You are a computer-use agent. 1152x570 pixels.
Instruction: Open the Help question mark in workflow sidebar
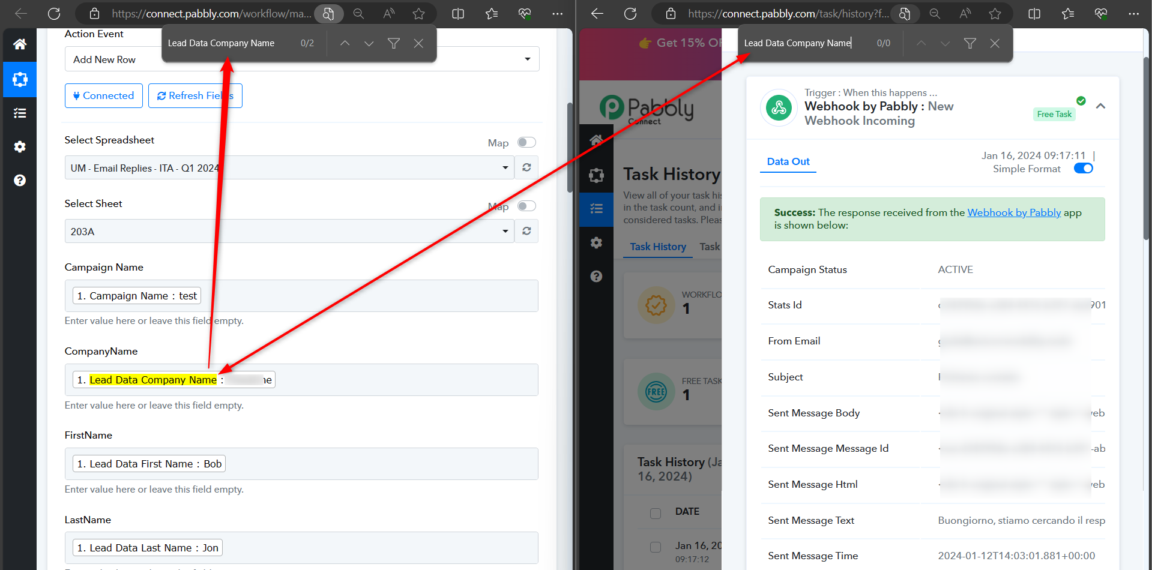click(20, 180)
